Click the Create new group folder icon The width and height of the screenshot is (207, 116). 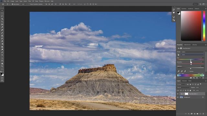point(198,114)
